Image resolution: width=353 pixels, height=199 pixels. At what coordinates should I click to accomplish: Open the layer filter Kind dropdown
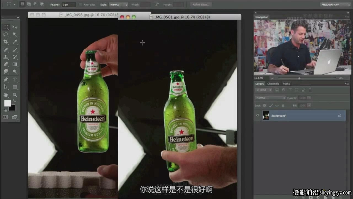[264, 90]
